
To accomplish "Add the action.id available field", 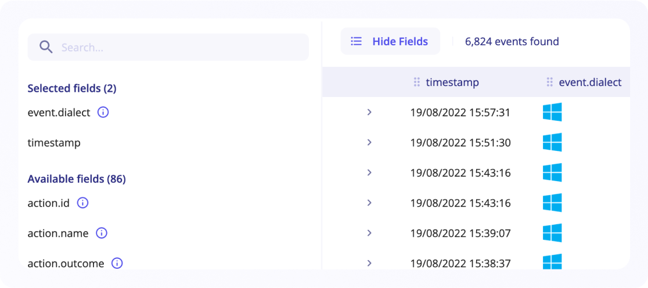I will click(48, 203).
